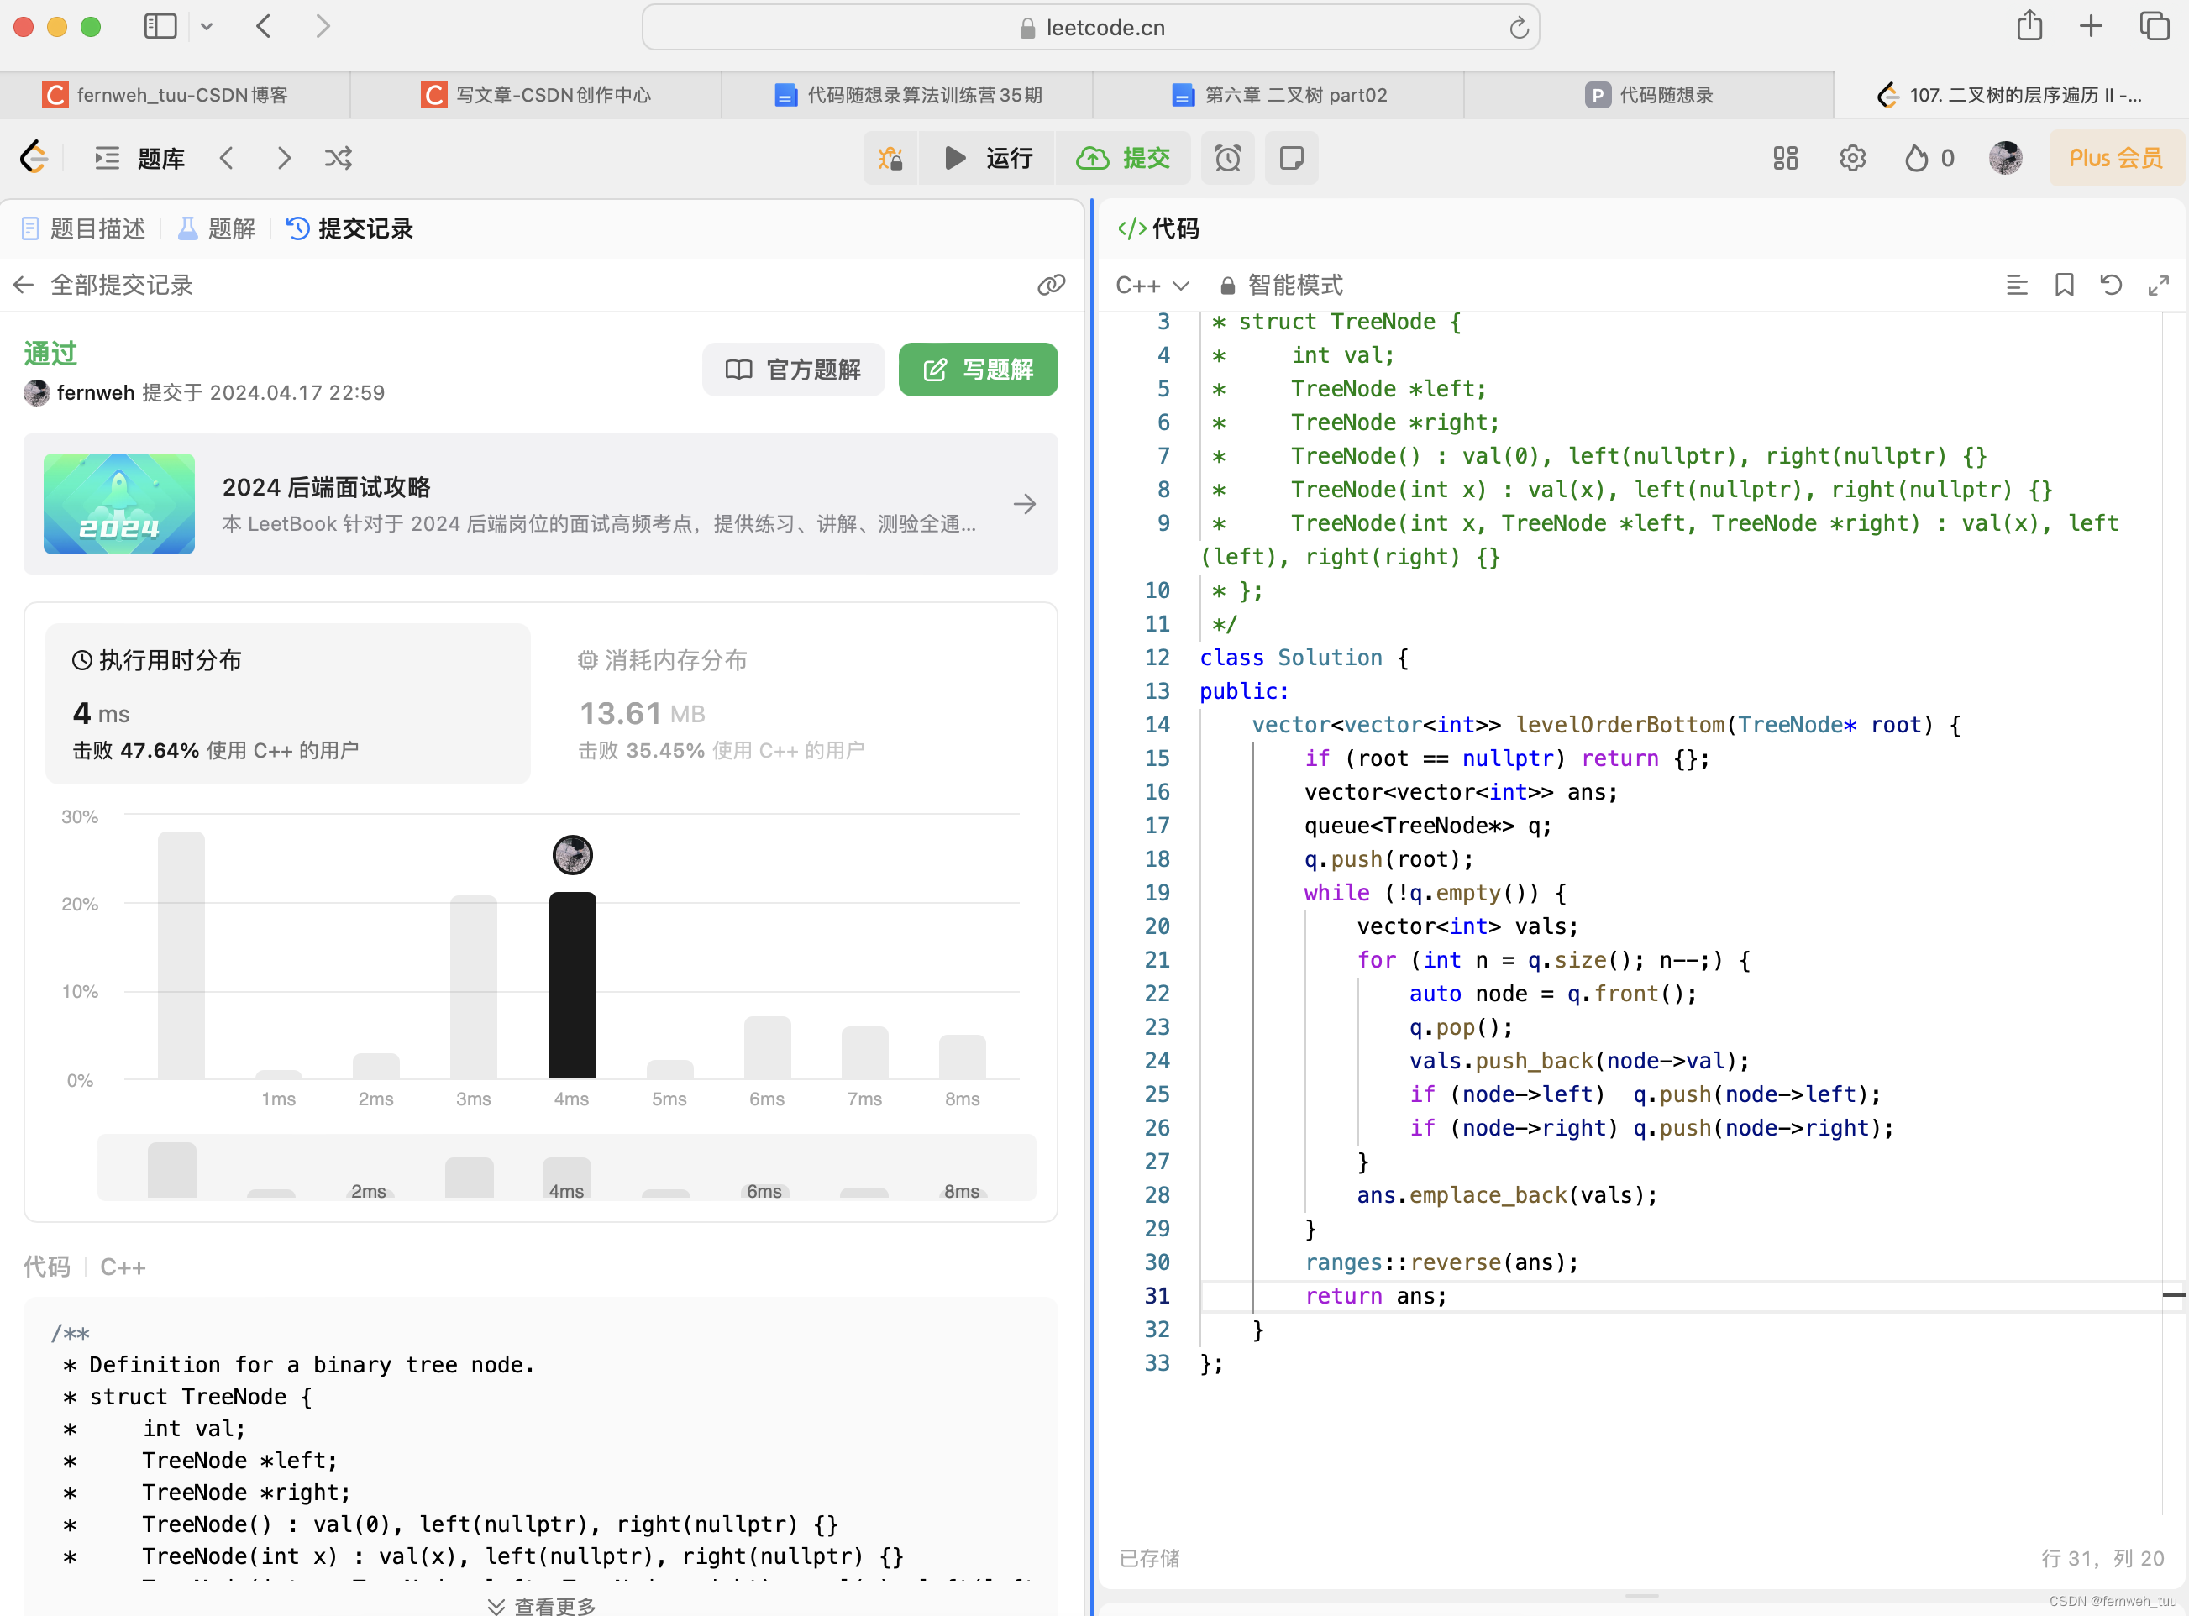Image resolution: width=2189 pixels, height=1616 pixels.
Task: Click the bookmark icon in code editor
Action: pyautogui.click(x=2064, y=285)
